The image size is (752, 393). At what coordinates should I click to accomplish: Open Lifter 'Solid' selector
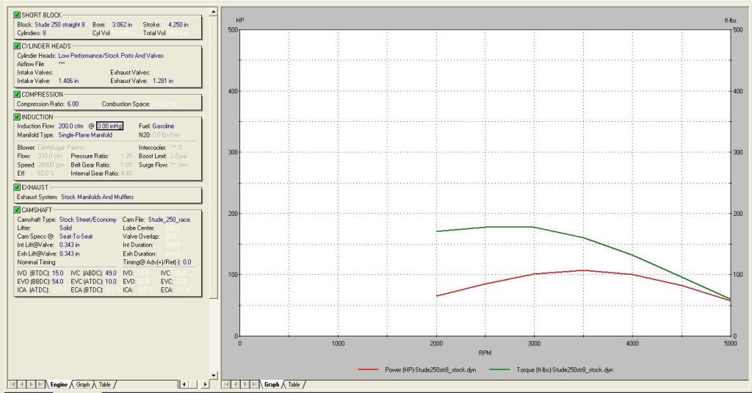click(x=65, y=228)
